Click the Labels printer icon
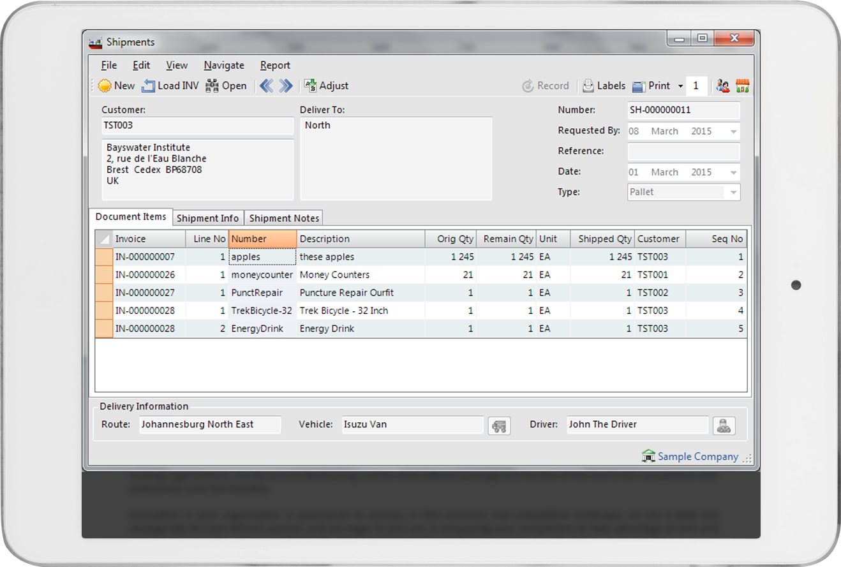 [588, 85]
